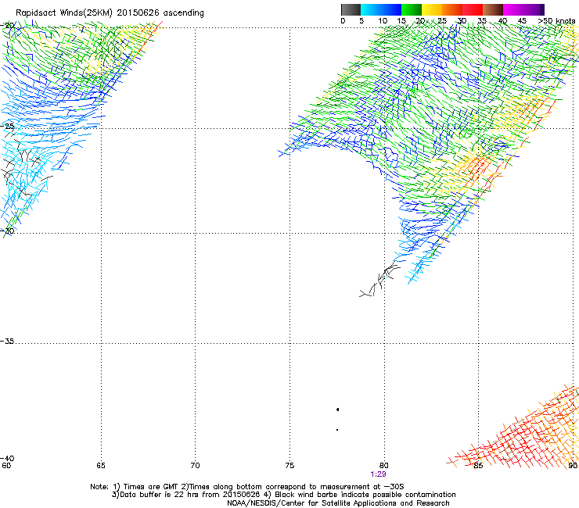This screenshot has height=508, width=579.
Task: Click the title text 'Rapidscat Winds(25KM) 20150626 ascending'
Action: pyautogui.click(x=110, y=13)
